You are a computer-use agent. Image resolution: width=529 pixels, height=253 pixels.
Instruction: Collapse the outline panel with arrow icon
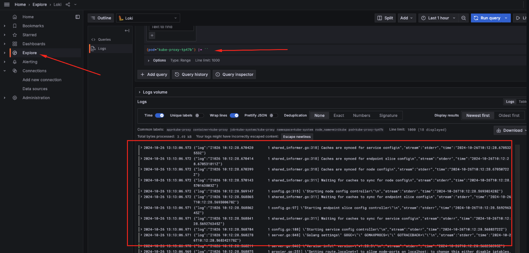pyautogui.click(x=127, y=31)
